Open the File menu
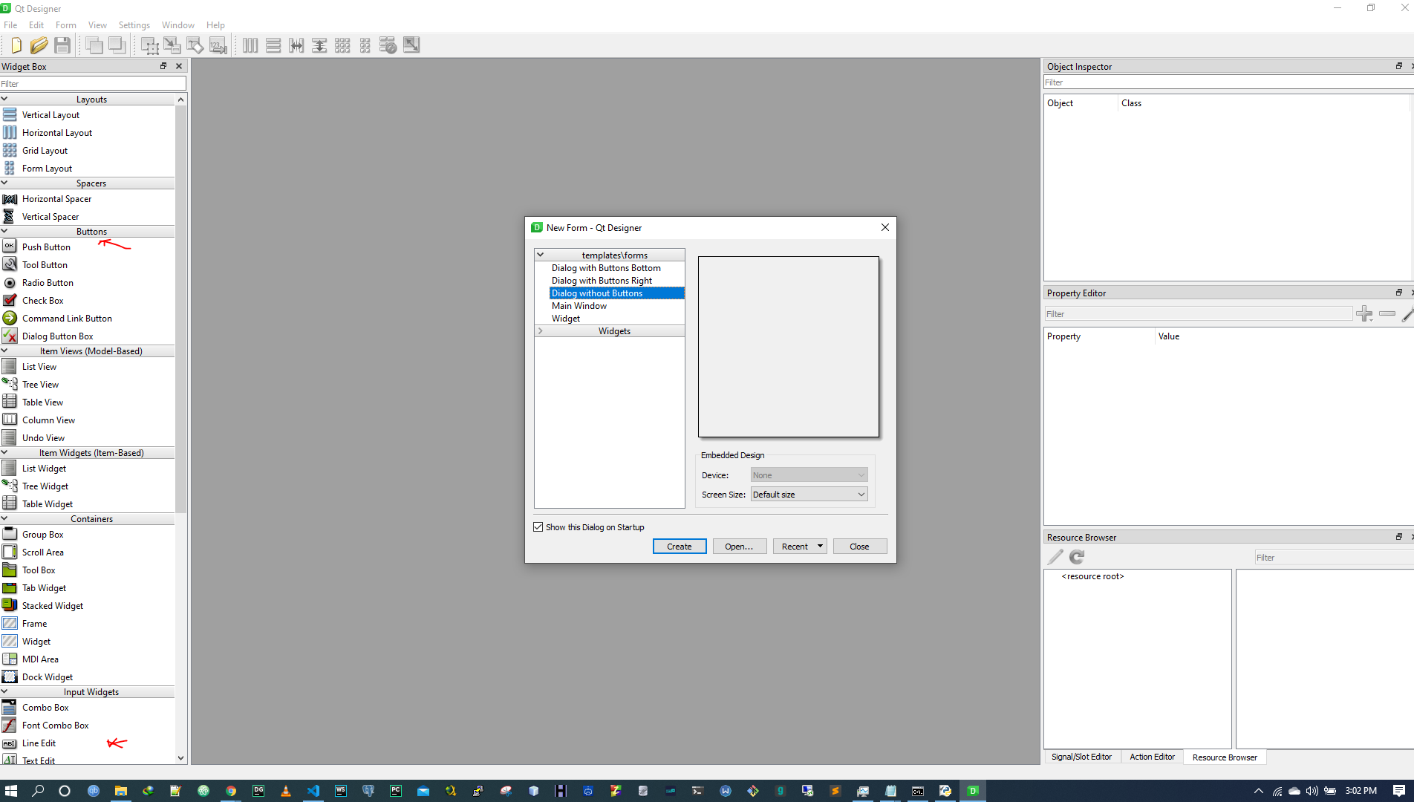This screenshot has width=1414, height=802. (10, 25)
